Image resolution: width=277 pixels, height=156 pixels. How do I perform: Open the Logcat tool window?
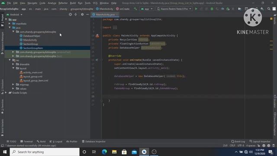click(56, 142)
